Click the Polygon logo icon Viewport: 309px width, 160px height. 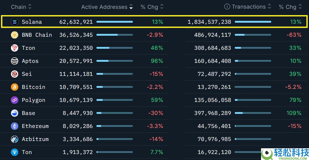[x=15, y=100]
